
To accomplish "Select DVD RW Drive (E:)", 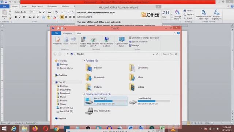I will (98, 111).
